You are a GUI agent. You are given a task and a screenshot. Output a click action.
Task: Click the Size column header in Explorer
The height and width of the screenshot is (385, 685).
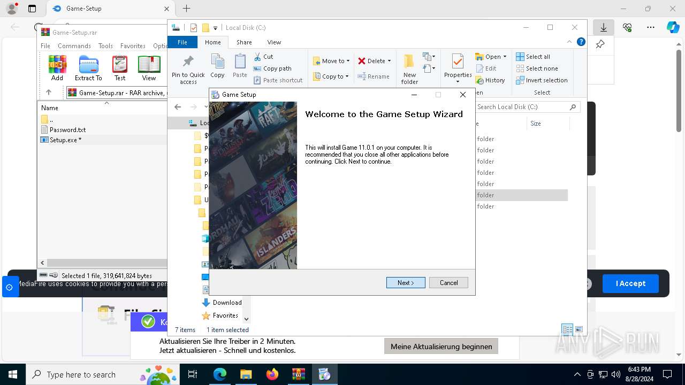click(x=536, y=124)
